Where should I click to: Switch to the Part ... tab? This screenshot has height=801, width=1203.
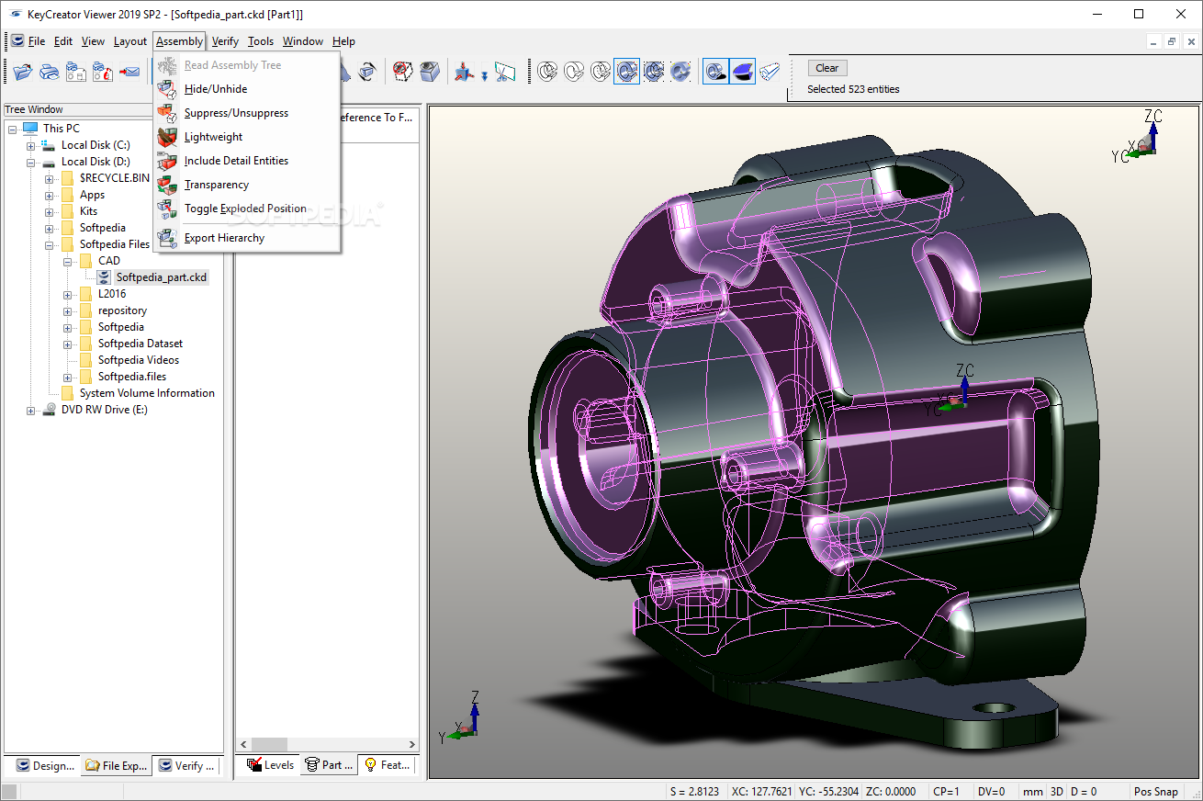tap(328, 764)
